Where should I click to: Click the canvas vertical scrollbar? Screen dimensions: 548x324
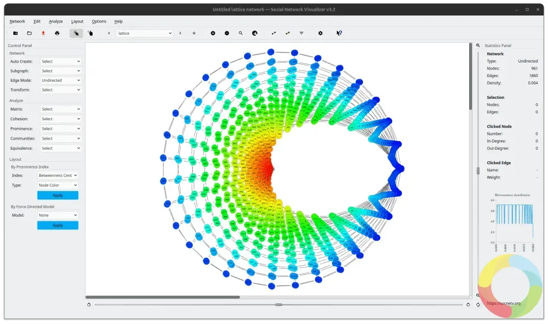pyautogui.click(x=470, y=76)
